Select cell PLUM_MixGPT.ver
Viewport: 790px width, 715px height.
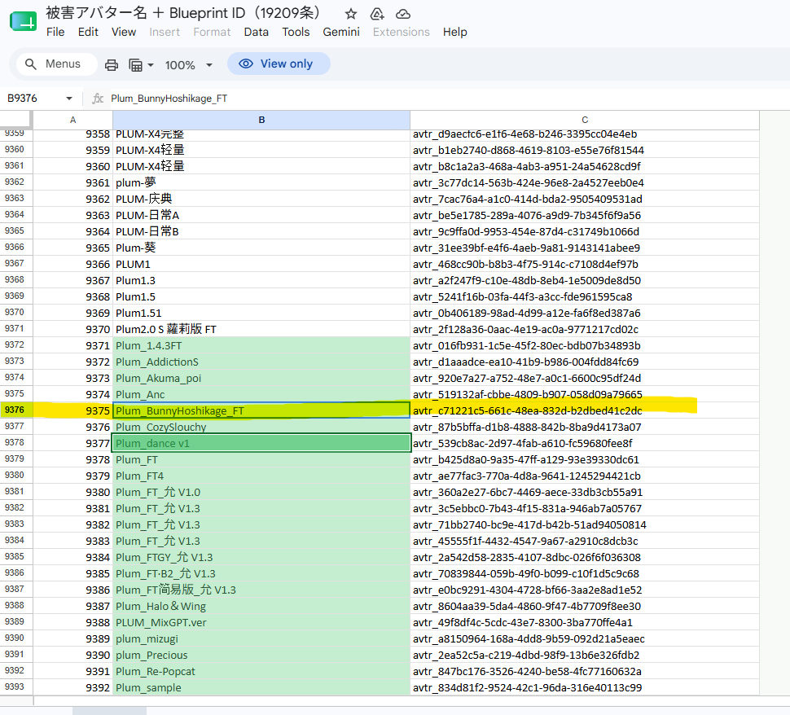261,622
